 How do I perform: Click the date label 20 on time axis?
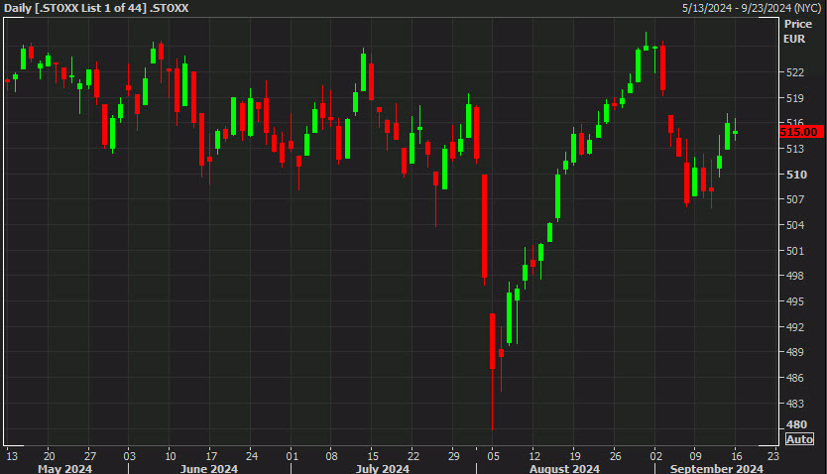coord(49,456)
